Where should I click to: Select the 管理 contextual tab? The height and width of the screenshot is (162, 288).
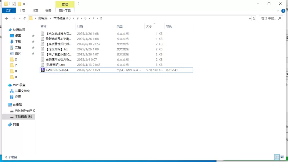pyautogui.click(x=65, y=4)
